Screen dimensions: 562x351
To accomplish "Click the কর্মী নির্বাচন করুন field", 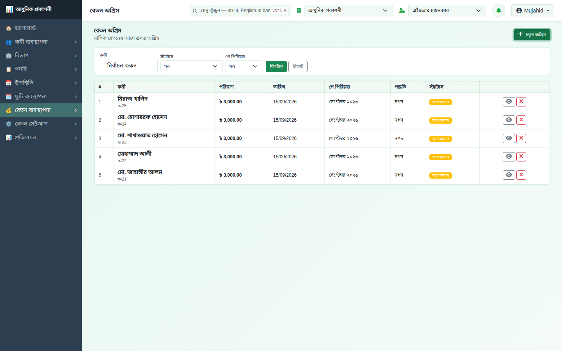I will click(x=129, y=66).
